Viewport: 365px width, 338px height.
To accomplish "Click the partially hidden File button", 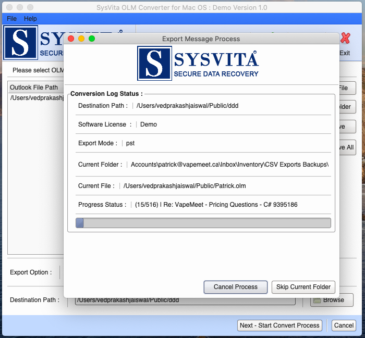I will (x=347, y=88).
